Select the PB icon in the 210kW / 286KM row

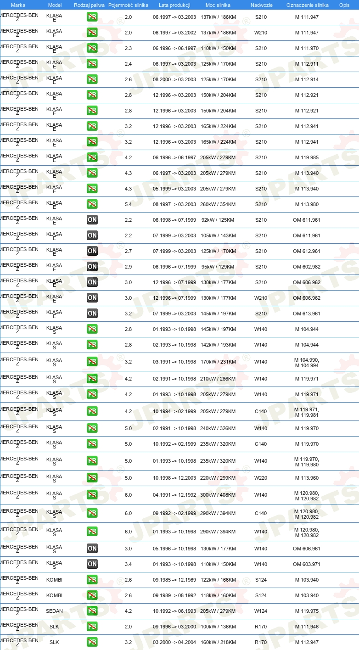tap(92, 379)
